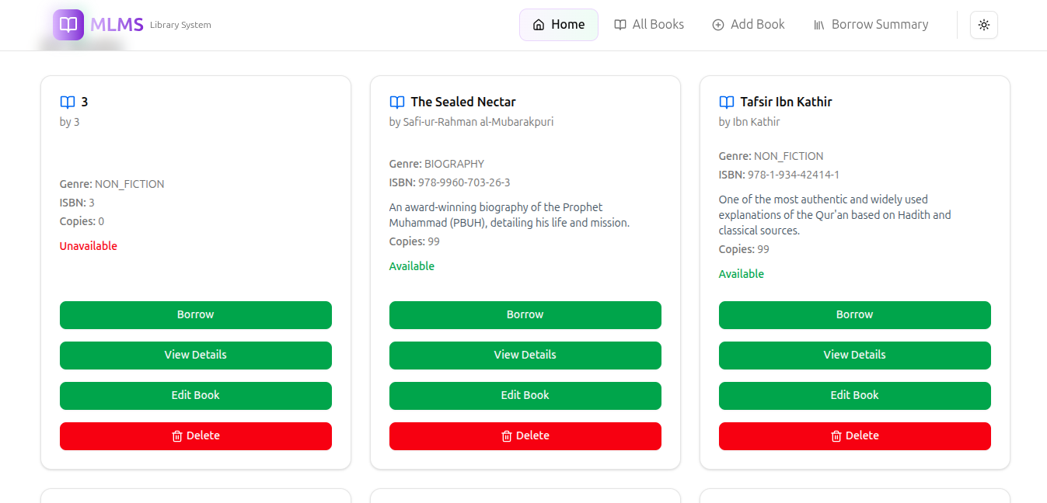
Task: Open Borrow Summary in navigation
Action: pos(871,25)
